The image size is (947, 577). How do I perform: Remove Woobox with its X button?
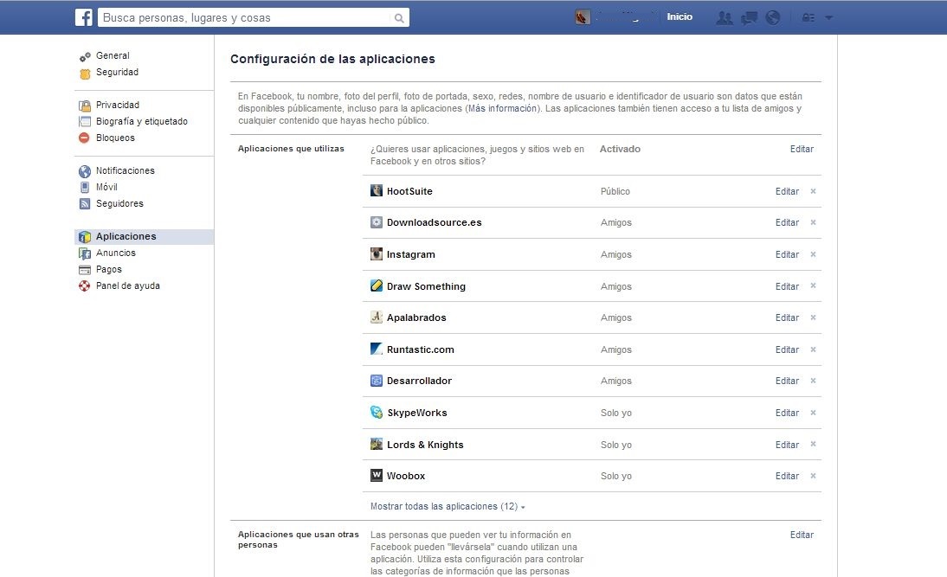pos(813,476)
